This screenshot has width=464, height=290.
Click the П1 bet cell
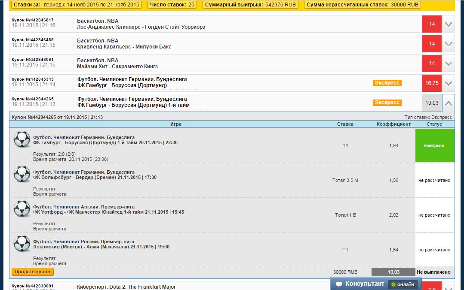coord(345,250)
